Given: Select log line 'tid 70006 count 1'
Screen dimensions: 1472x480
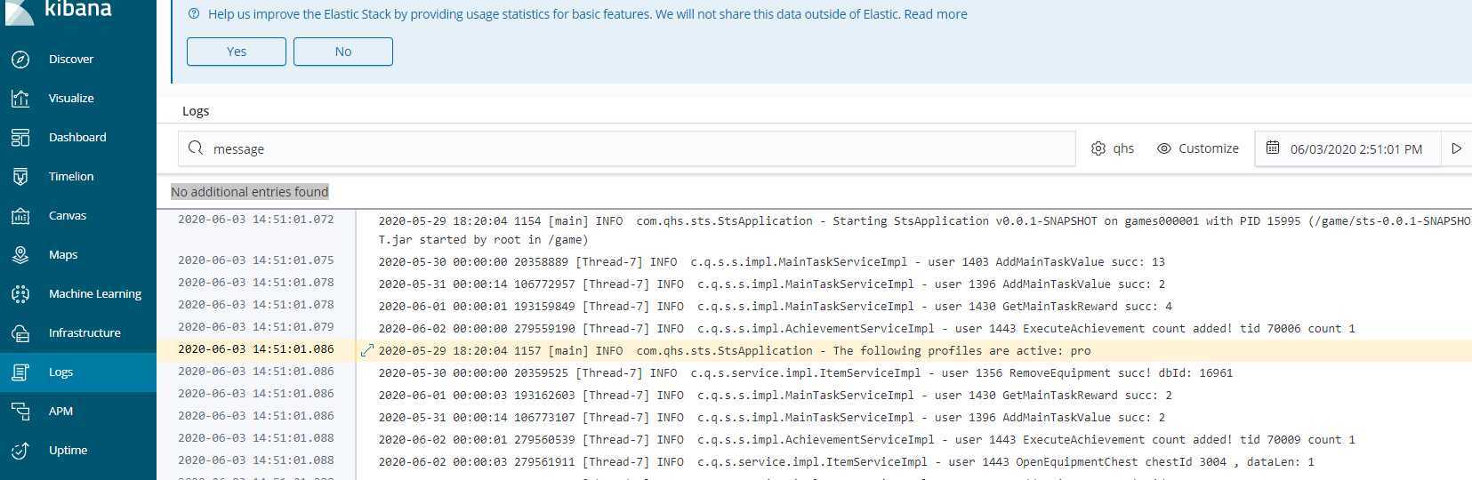Looking at the screenshot, I should tap(866, 328).
